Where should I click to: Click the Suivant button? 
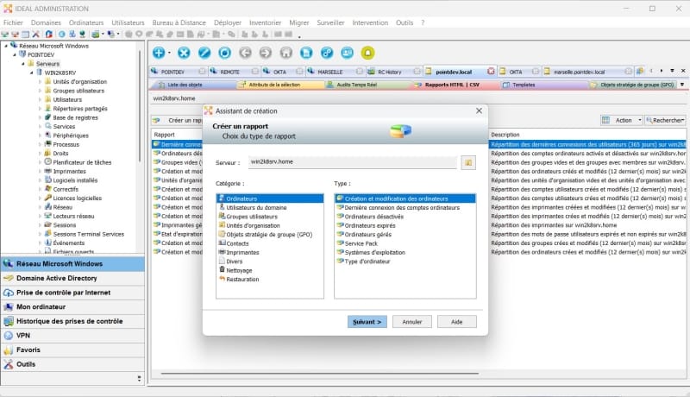pos(367,322)
